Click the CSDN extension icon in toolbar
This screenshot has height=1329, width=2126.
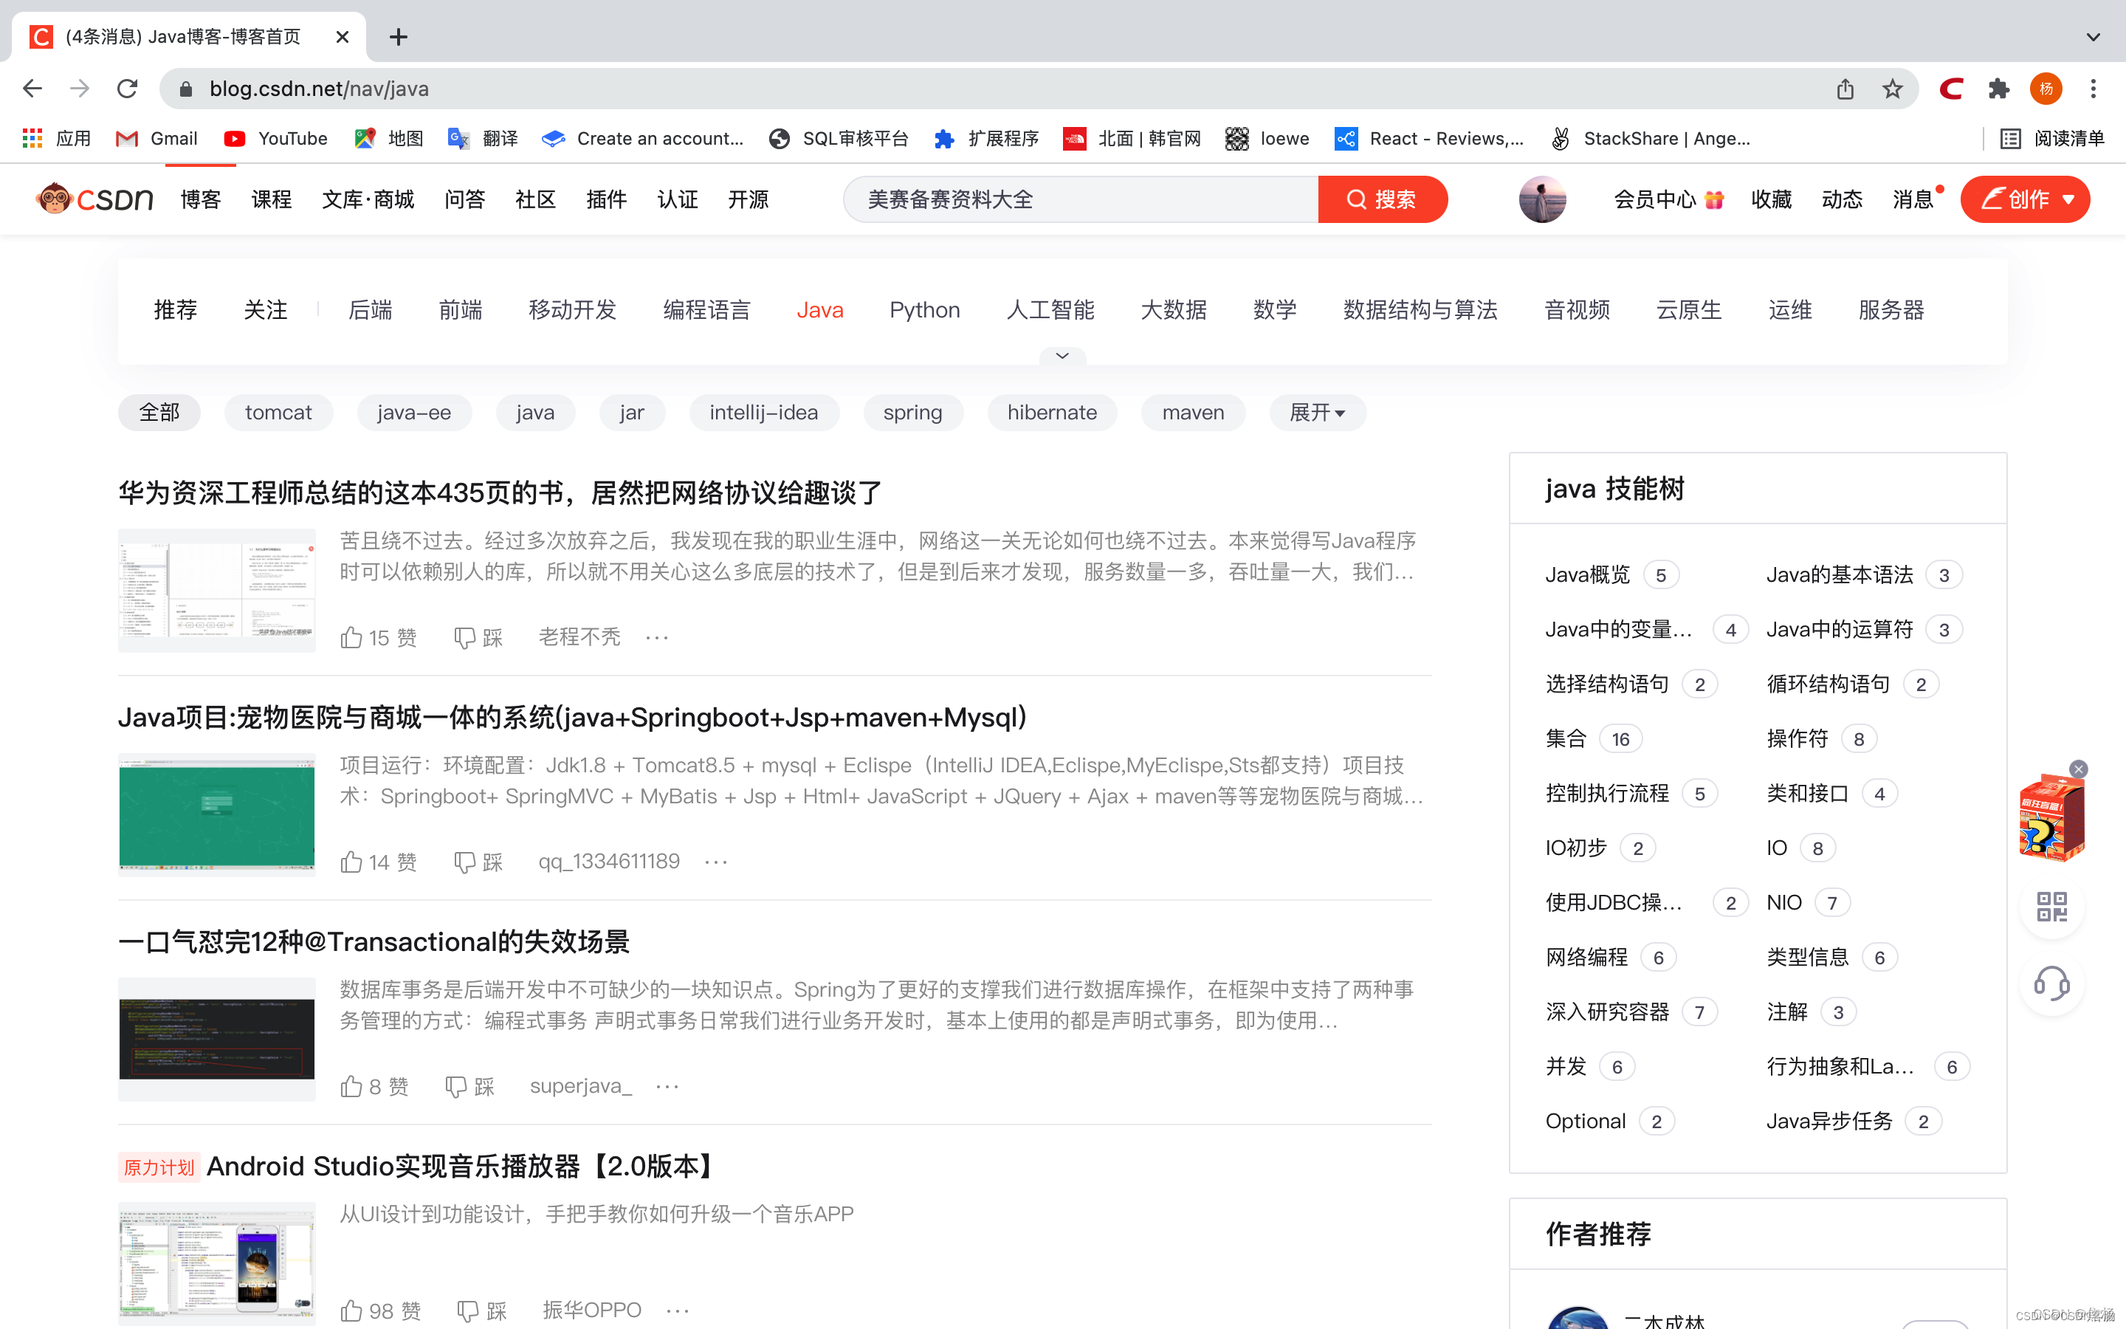[x=1950, y=89]
